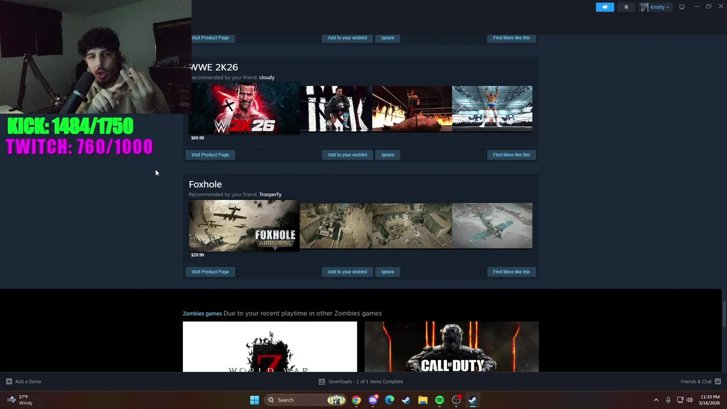Open the Foxhole title link

coord(205,184)
